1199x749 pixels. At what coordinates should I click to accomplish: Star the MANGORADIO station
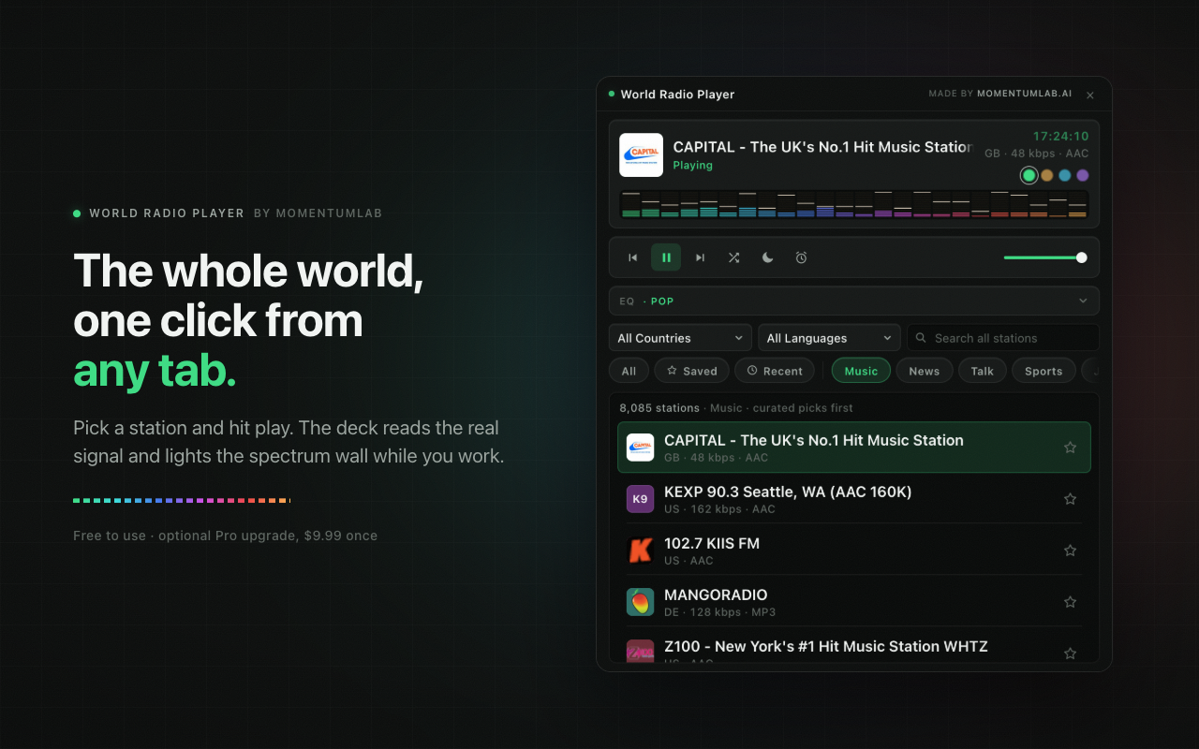(1070, 602)
